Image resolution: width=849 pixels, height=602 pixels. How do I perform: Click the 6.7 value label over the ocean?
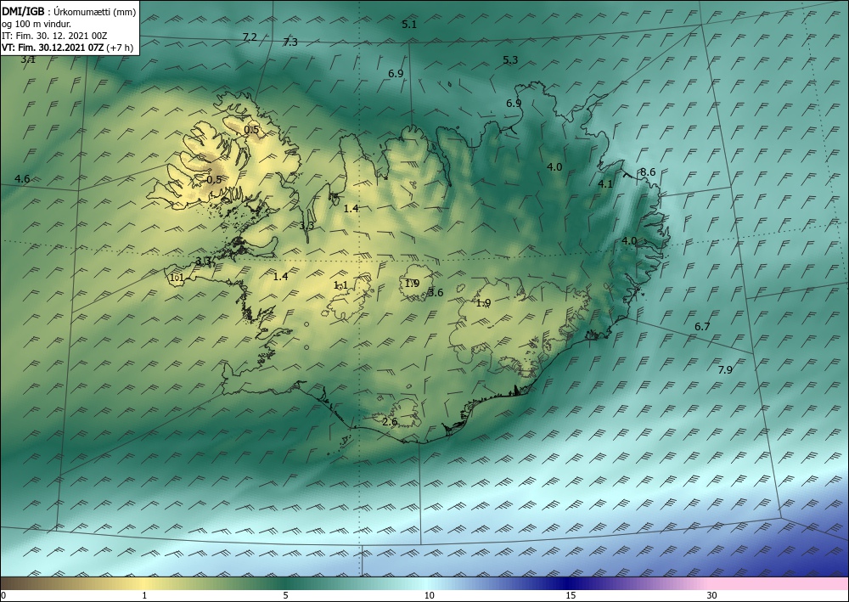coord(702,327)
